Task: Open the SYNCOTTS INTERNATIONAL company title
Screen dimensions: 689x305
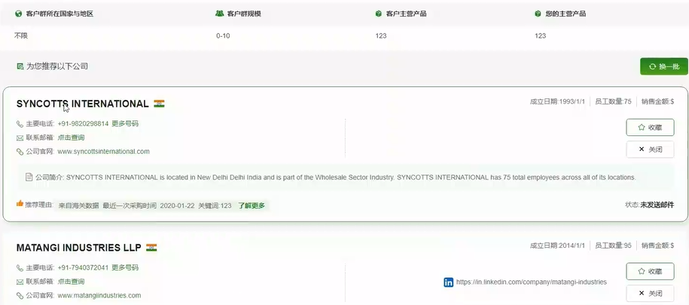Action: 82,104
